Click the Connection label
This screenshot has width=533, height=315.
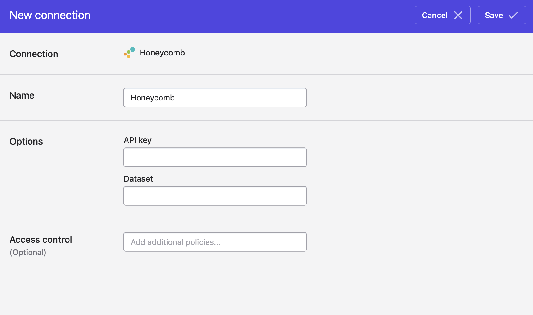34,54
